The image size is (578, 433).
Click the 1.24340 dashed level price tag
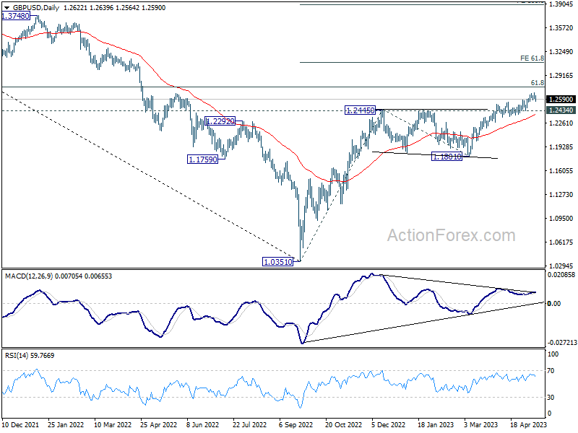coord(561,110)
